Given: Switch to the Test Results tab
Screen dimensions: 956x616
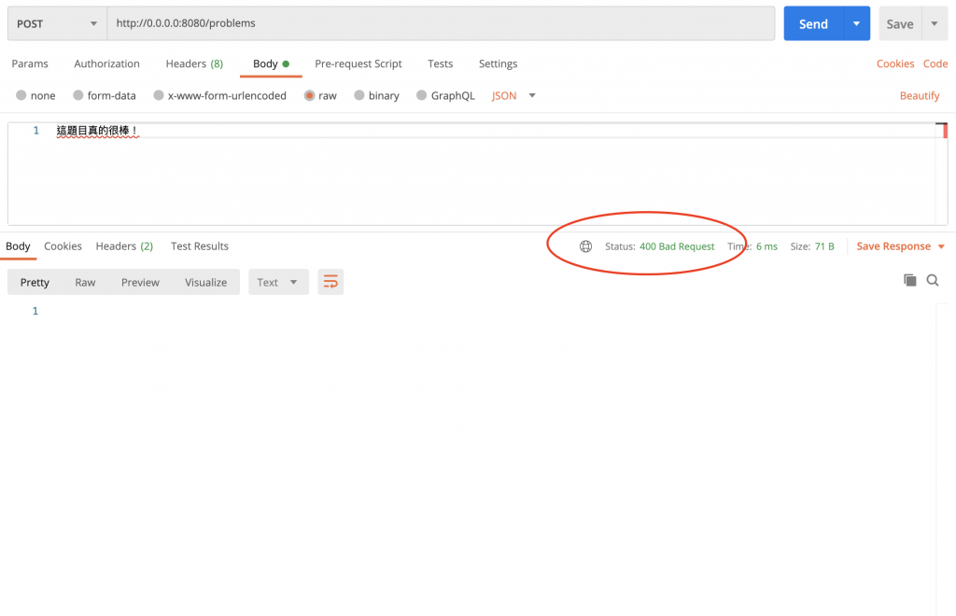Looking at the screenshot, I should coord(200,245).
